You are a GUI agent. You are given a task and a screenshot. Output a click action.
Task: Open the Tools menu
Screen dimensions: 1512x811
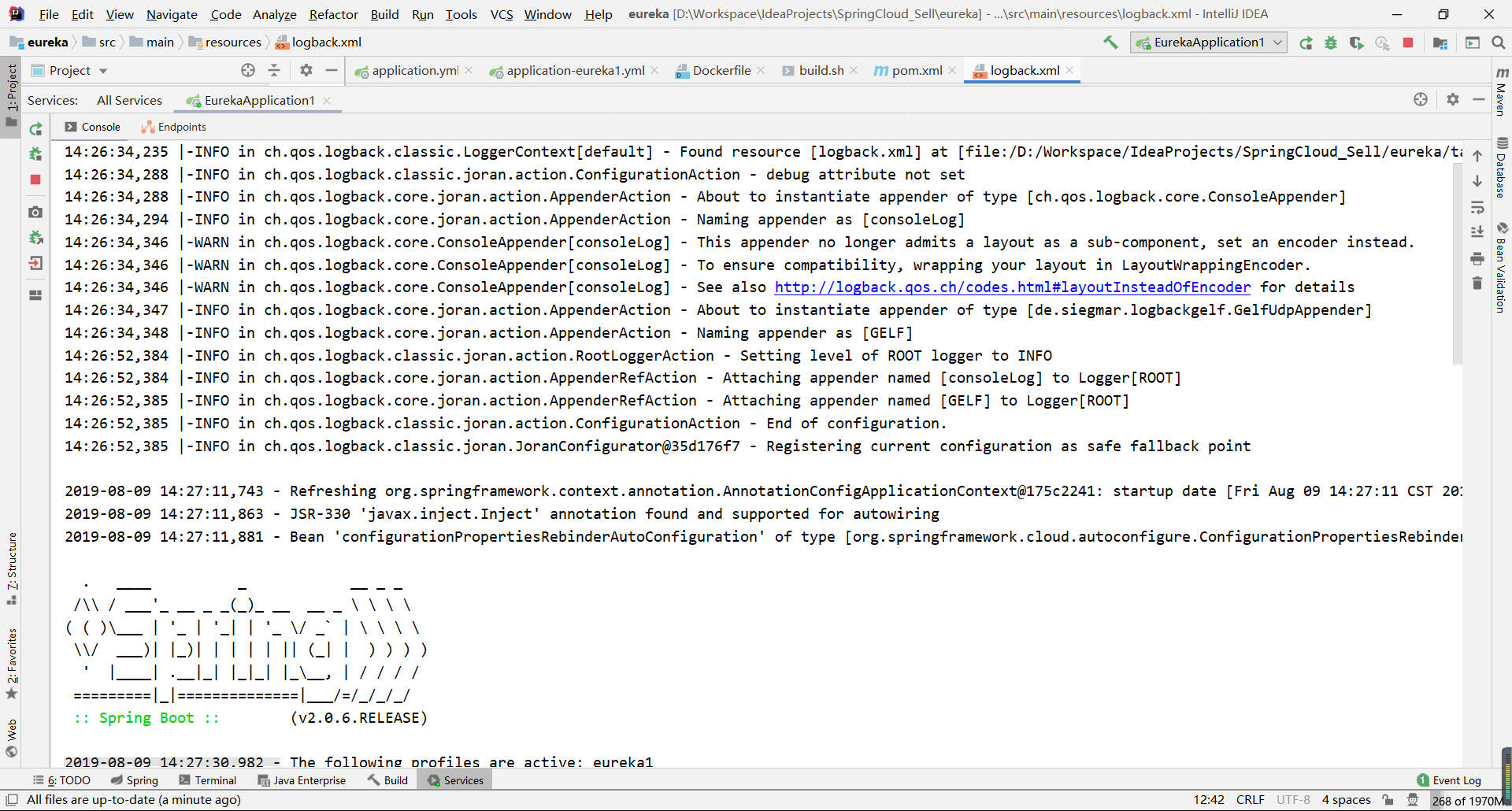pos(461,14)
